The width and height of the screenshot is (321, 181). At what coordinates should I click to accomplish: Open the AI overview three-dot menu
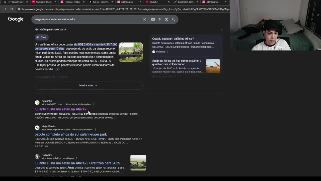click(x=221, y=30)
